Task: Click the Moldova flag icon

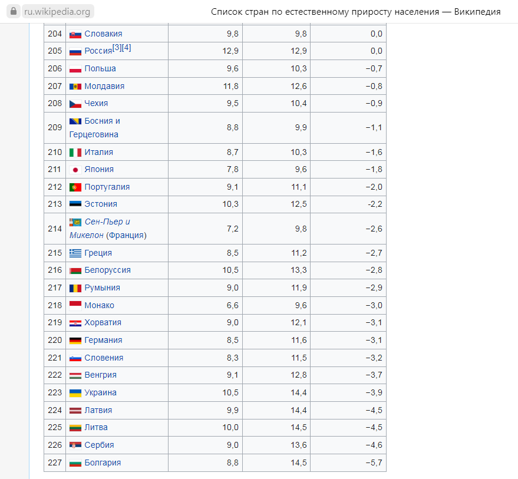Action: pyautogui.click(x=75, y=86)
